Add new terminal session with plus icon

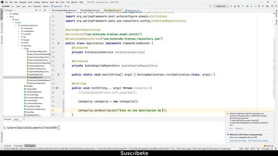point(24,119)
